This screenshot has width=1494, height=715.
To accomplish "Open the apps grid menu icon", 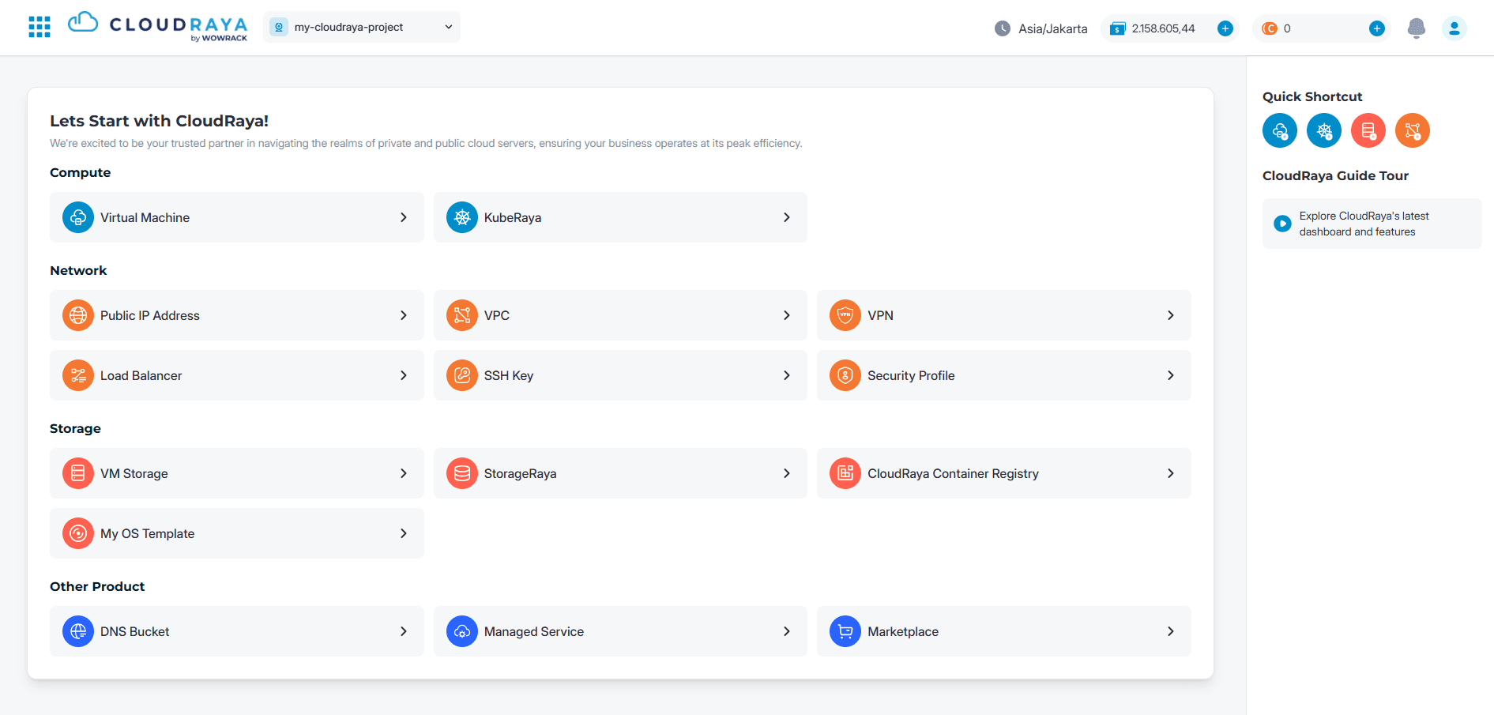I will [x=40, y=27].
